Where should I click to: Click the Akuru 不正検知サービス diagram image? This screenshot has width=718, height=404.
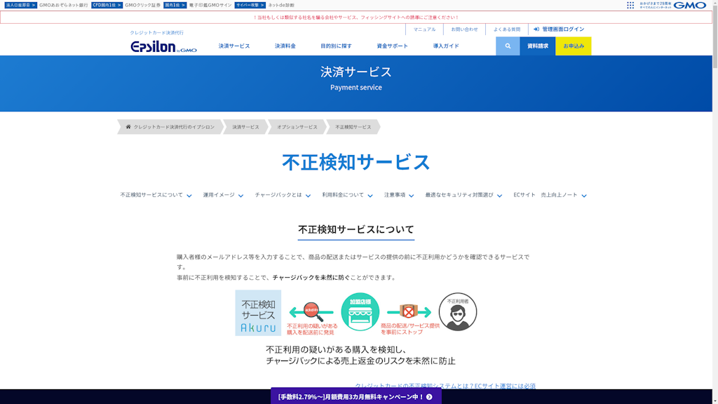point(355,313)
